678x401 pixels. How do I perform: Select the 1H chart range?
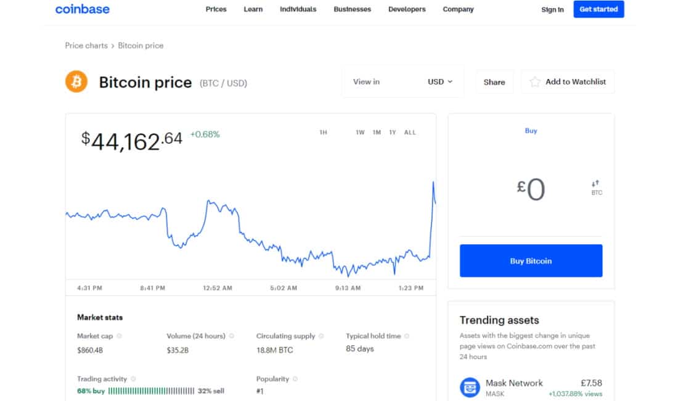pyautogui.click(x=324, y=133)
